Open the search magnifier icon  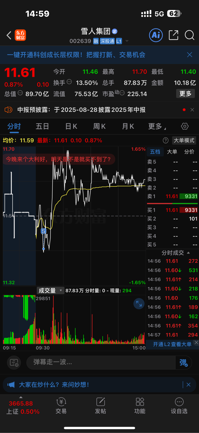click(x=189, y=35)
